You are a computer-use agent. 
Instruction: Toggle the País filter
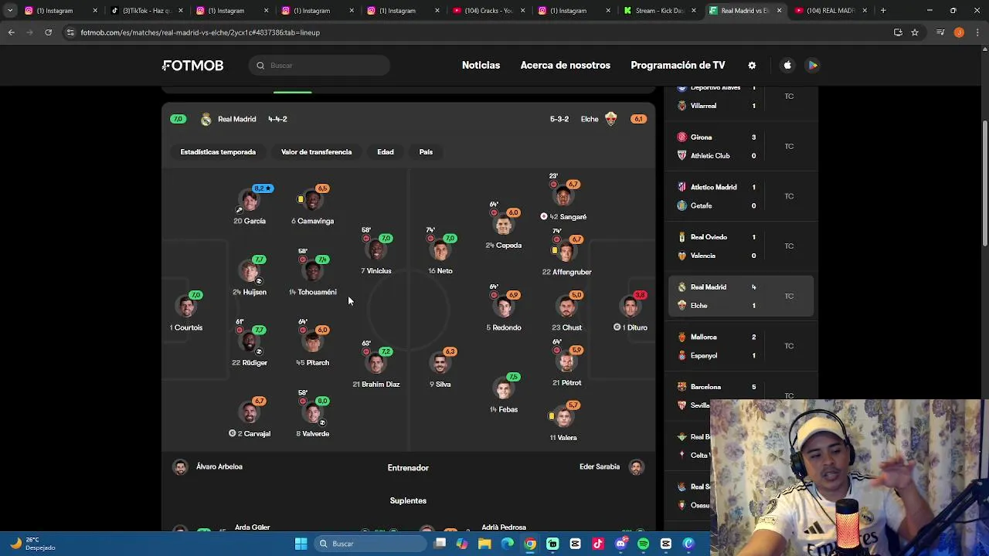[x=426, y=152]
